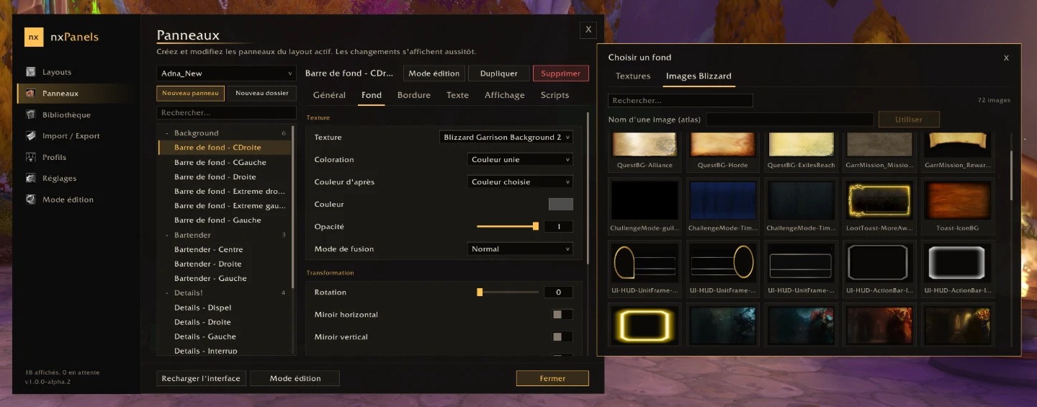The image size is (1037, 407).
Task: Switch to the Affichage tab
Action: point(505,95)
